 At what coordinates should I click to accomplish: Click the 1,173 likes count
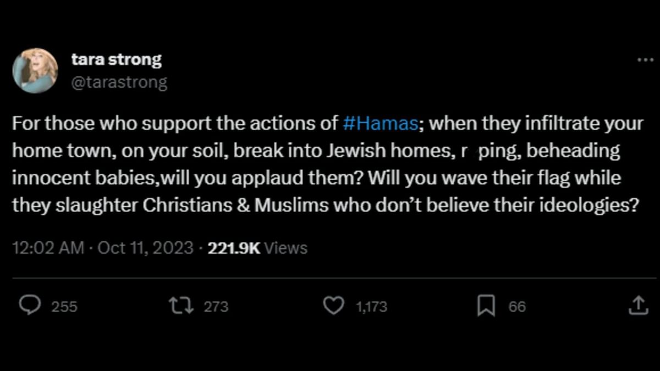point(371,307)
